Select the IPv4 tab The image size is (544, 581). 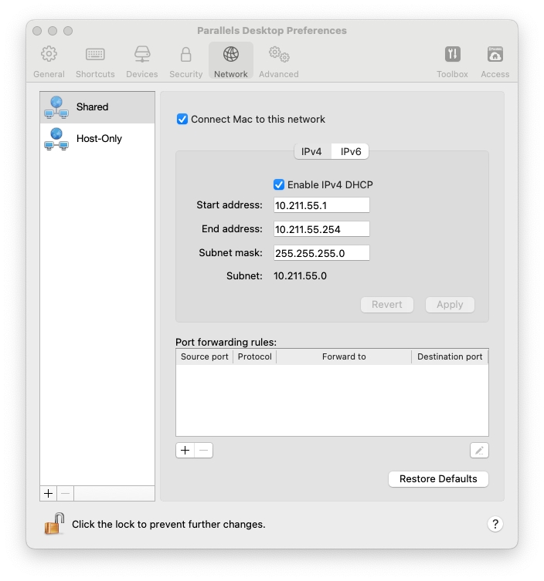[x=311, y=152]
